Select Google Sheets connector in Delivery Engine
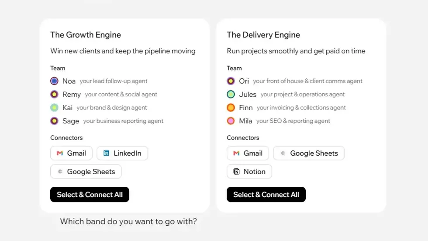Image resolution: width=428 pixels, height=241 pixels. click(x=309, y=153)
